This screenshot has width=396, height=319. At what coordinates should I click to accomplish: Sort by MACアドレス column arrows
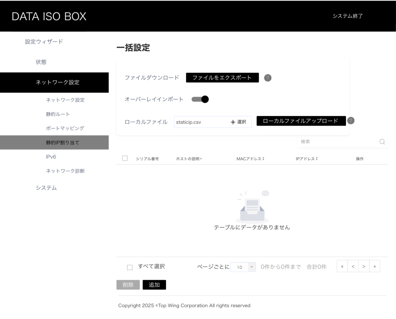point(263,159)
